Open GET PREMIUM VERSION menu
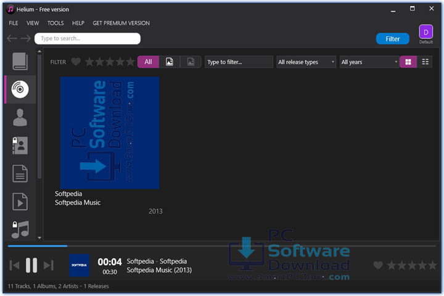 [121, 23]
